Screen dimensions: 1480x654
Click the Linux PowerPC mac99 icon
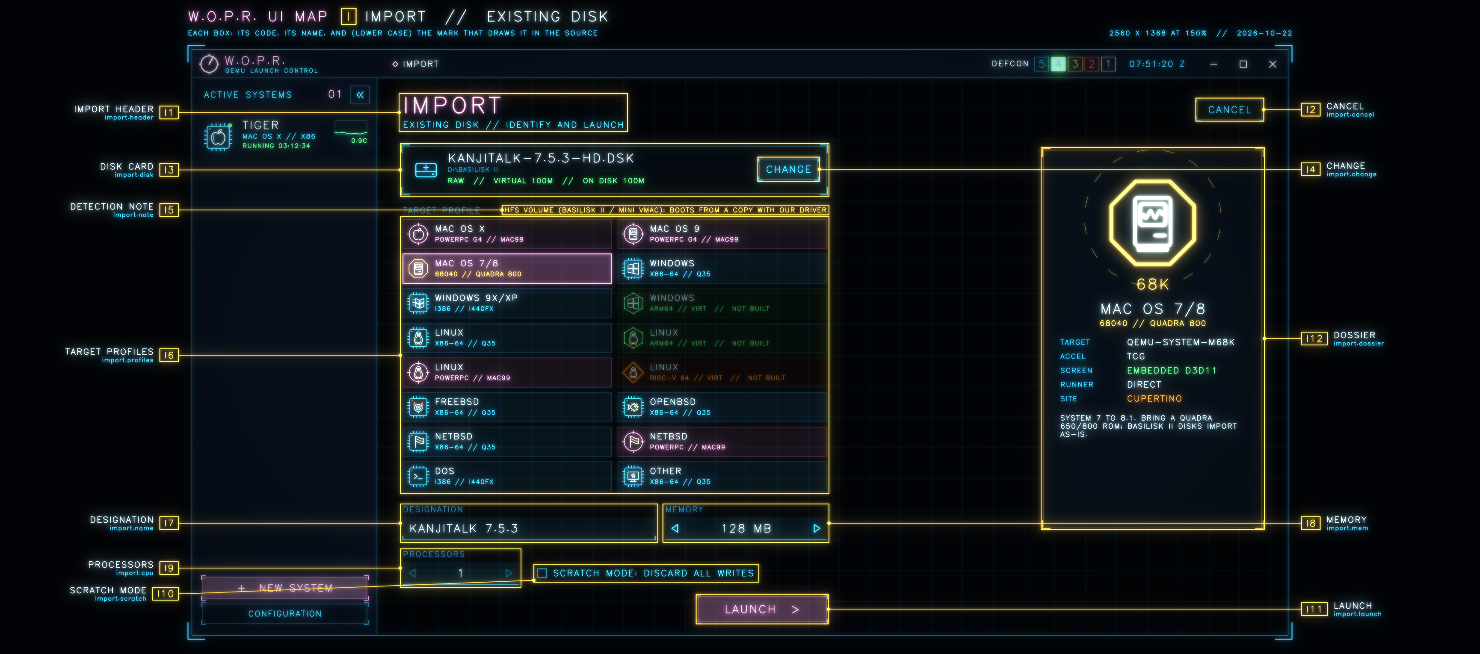(418, 372)
